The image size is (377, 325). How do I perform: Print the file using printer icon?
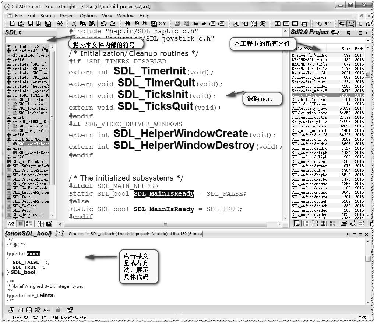(59, 24)
